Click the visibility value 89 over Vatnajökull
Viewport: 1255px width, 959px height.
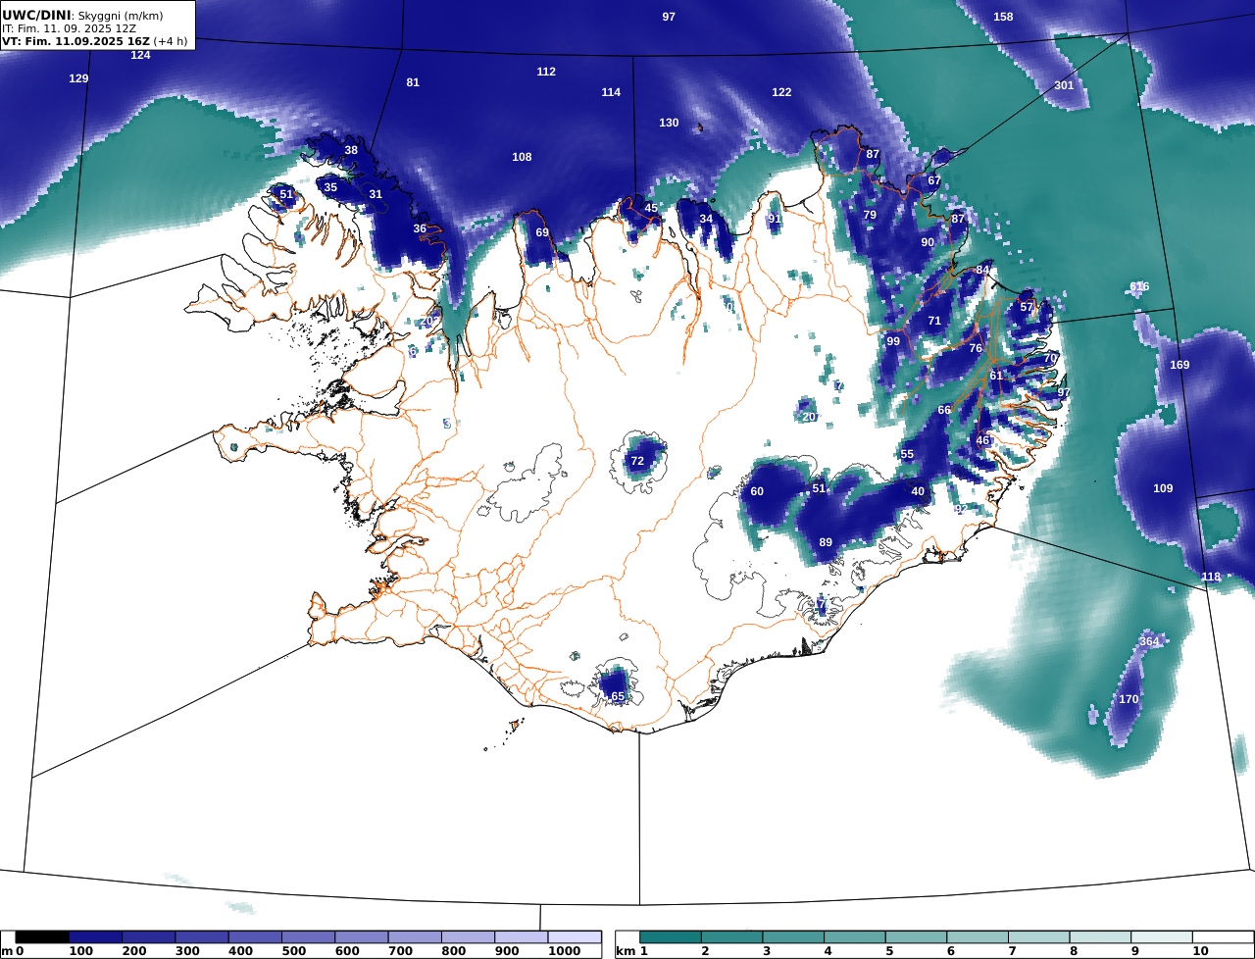(826, 542)
